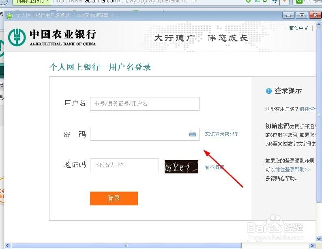Image resolution: width=322 pixels, height=249 pixels.
Task: Click the horizontal scrollbar right arrow
Action: pos(312,245)
